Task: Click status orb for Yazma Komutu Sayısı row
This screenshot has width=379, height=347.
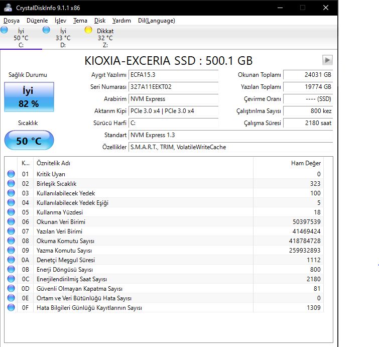Action: click(x=11, y=250)
